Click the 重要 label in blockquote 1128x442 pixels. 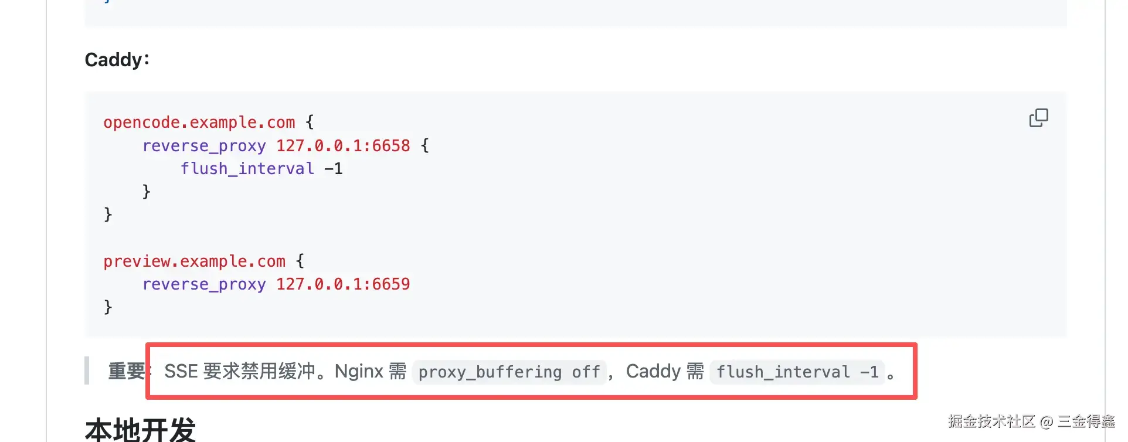coord(127,371)
